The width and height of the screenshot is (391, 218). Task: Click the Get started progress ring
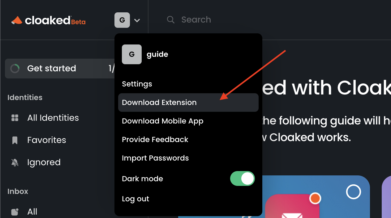pyautogui.click(x=15, y=68)
